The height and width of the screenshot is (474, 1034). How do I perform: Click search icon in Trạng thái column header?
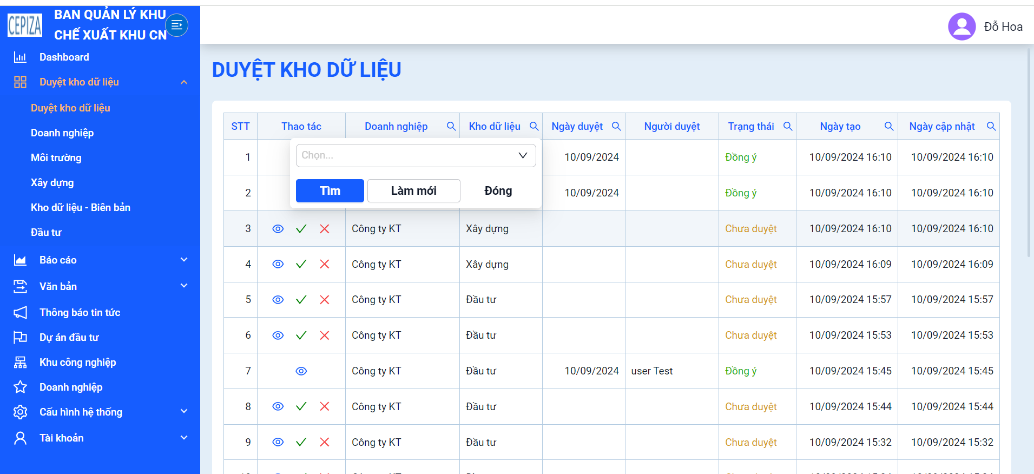788,126
